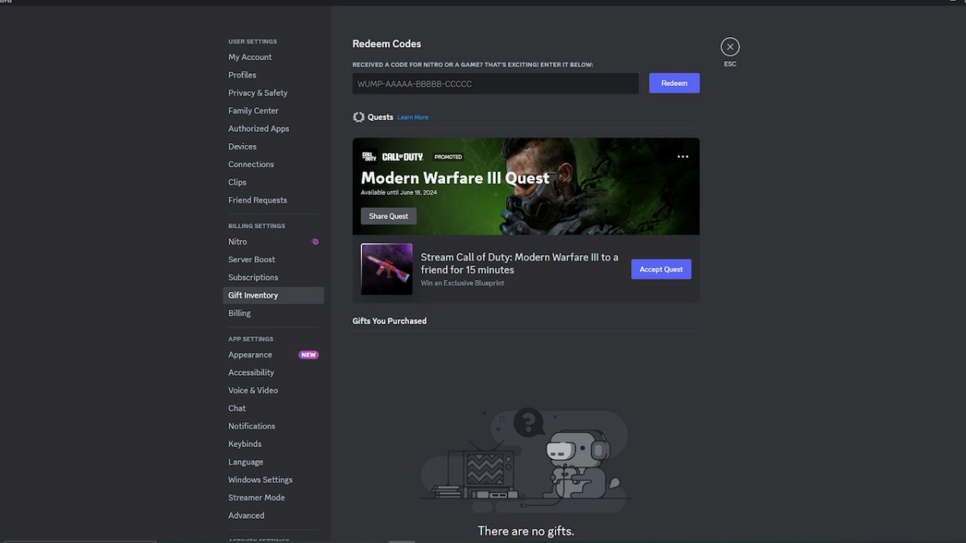Click the NEW badge beside Appearance
The width and height of the screenshot is (966, 543).
tap(308, 355)
